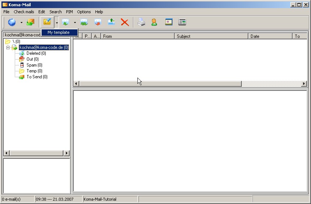Click mail list scrollbar left arrow

[76, 84]
